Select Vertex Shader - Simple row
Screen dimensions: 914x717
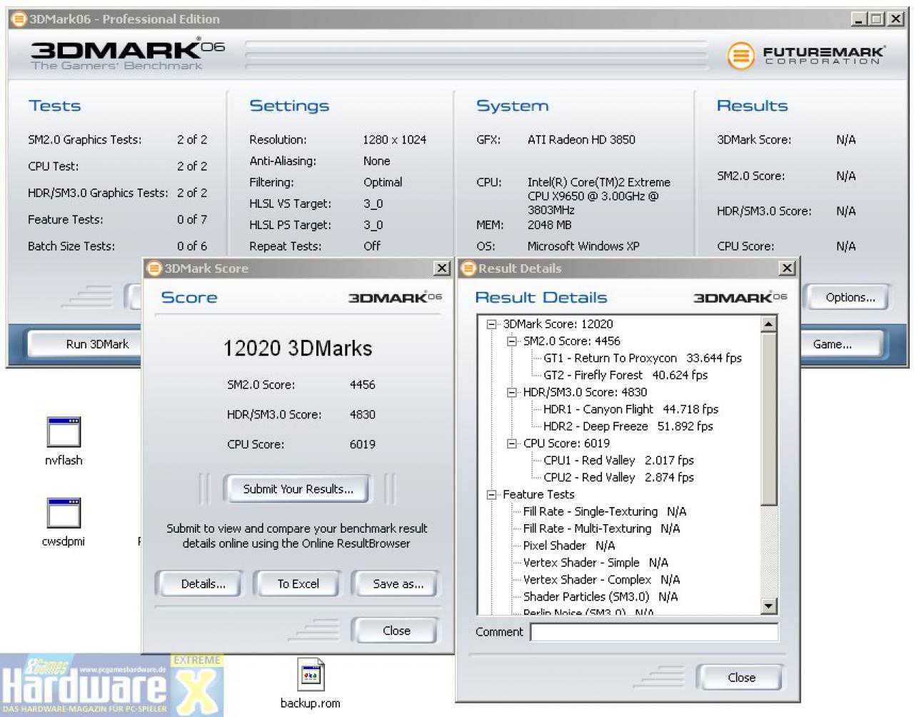pyautogui.click(x=596, y=563)
